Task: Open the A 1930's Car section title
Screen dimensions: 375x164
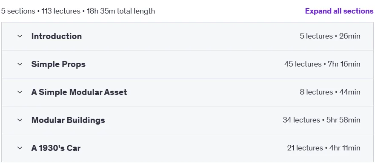Action: [x=56, y=148]
